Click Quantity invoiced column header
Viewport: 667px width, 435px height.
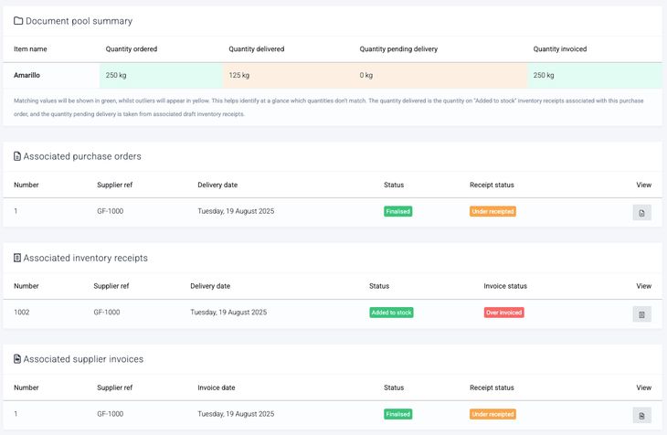559,48
